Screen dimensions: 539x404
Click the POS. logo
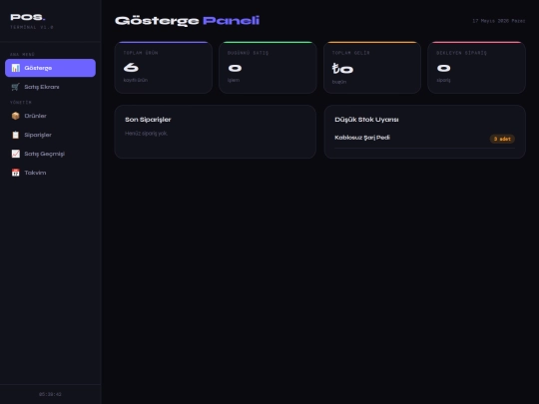pos(28,17)
